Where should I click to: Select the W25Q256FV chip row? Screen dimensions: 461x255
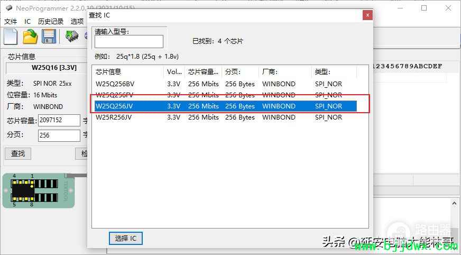pyautogui.click(x=115, y=95)
